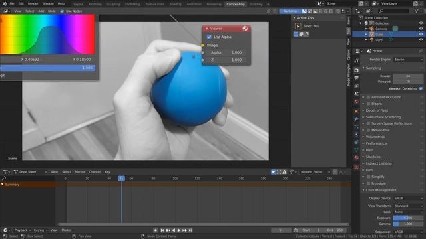Image resolution: width=426 pixels, height=239 pixels.
Task: Open the Render menu
Action: coord(33,4)
